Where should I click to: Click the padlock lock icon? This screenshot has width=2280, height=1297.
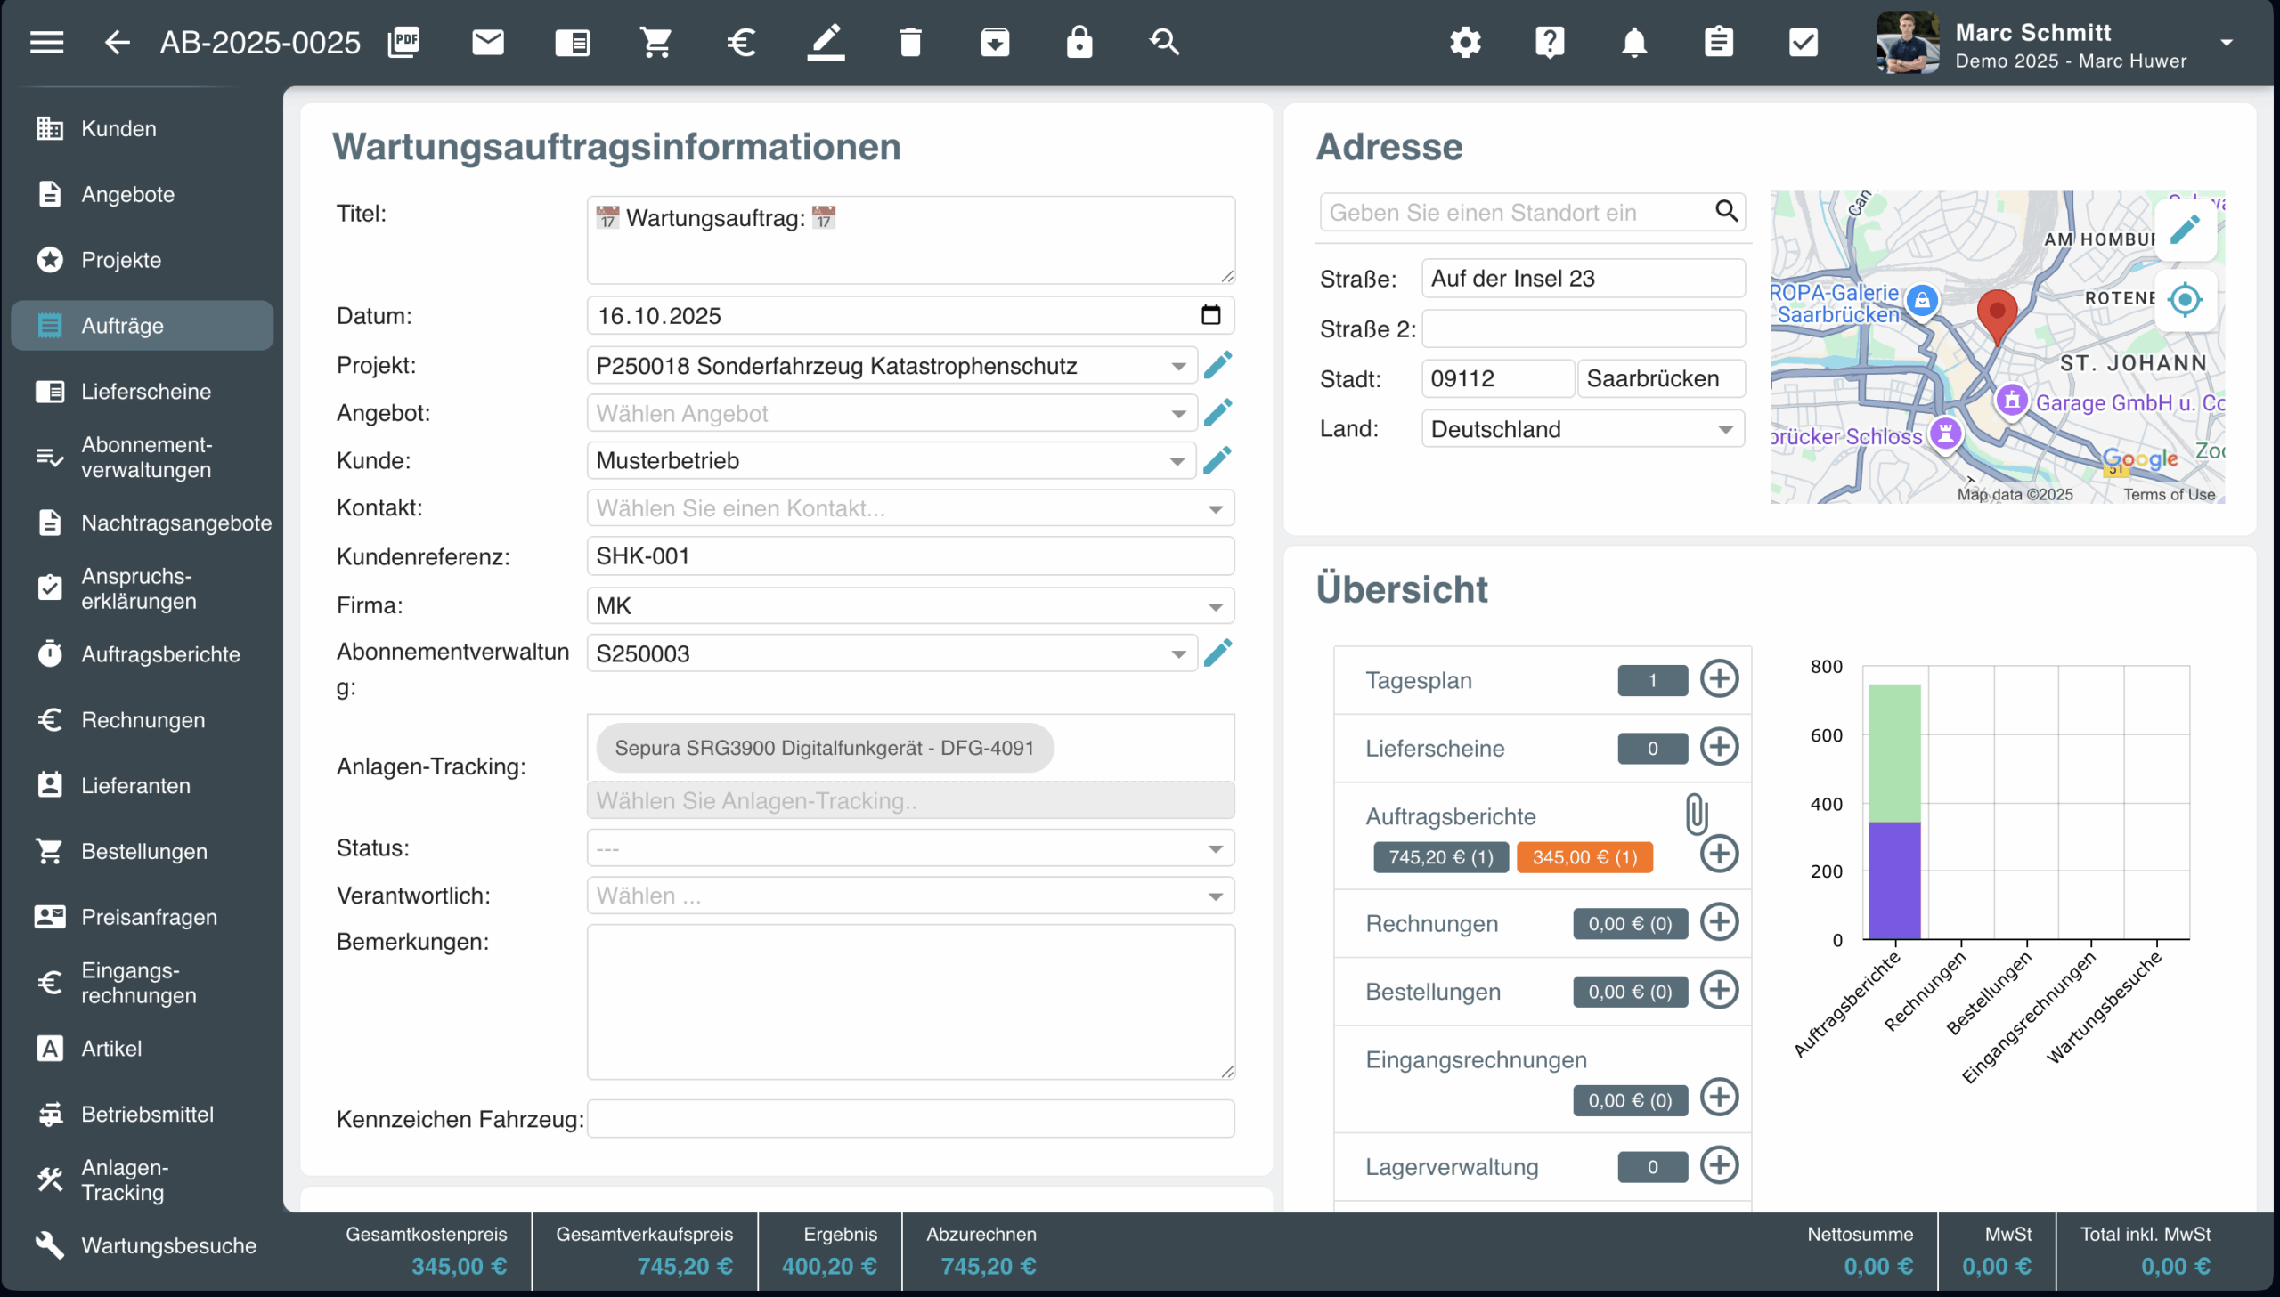pyautogui.click(x=1079, y=42)
